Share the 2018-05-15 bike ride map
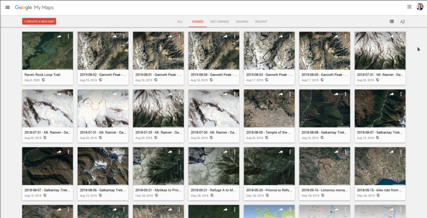 pyautogui.click(x=392, y=152)
